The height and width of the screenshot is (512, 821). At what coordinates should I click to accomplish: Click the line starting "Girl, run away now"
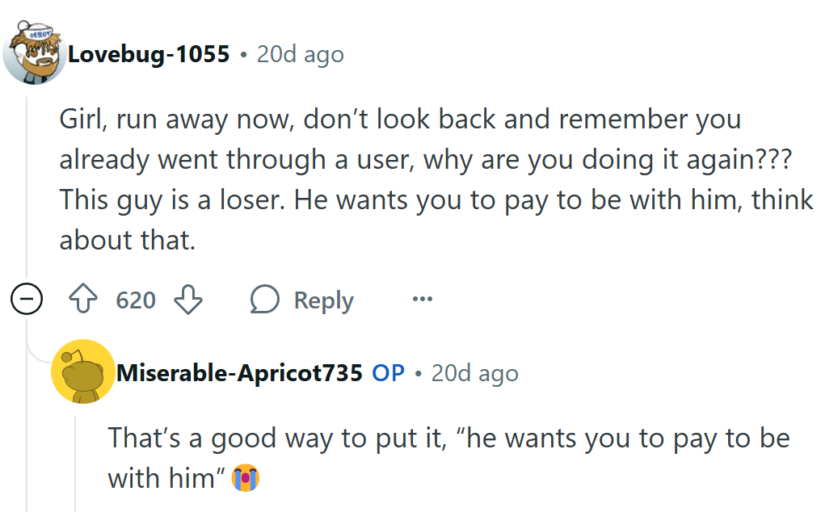400,120
